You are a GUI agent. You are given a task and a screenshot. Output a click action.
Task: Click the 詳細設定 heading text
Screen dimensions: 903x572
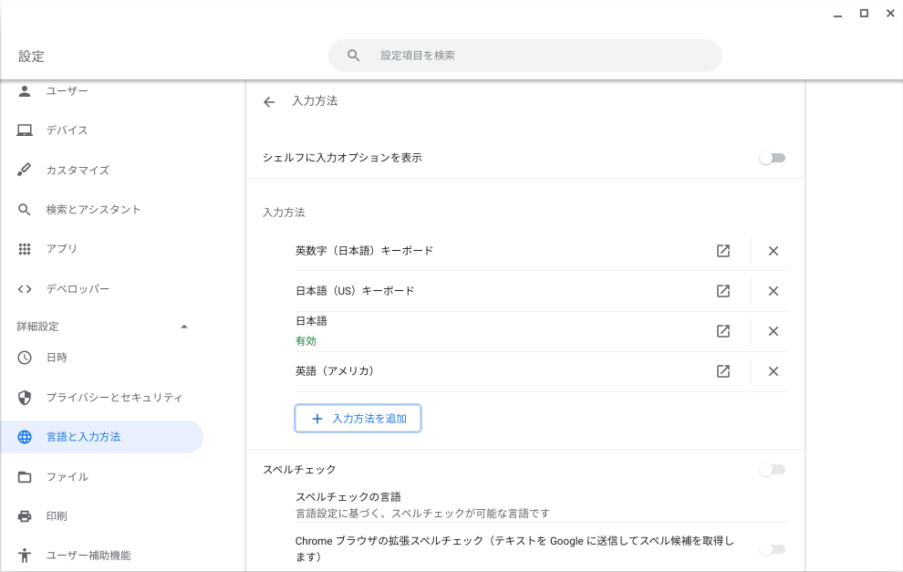[x=38, y=327]
